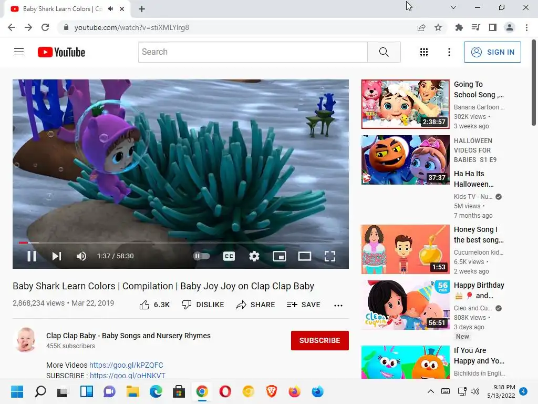Click the DISLIKE button
This screenshot has width=538, height=404.
[203, 305]
